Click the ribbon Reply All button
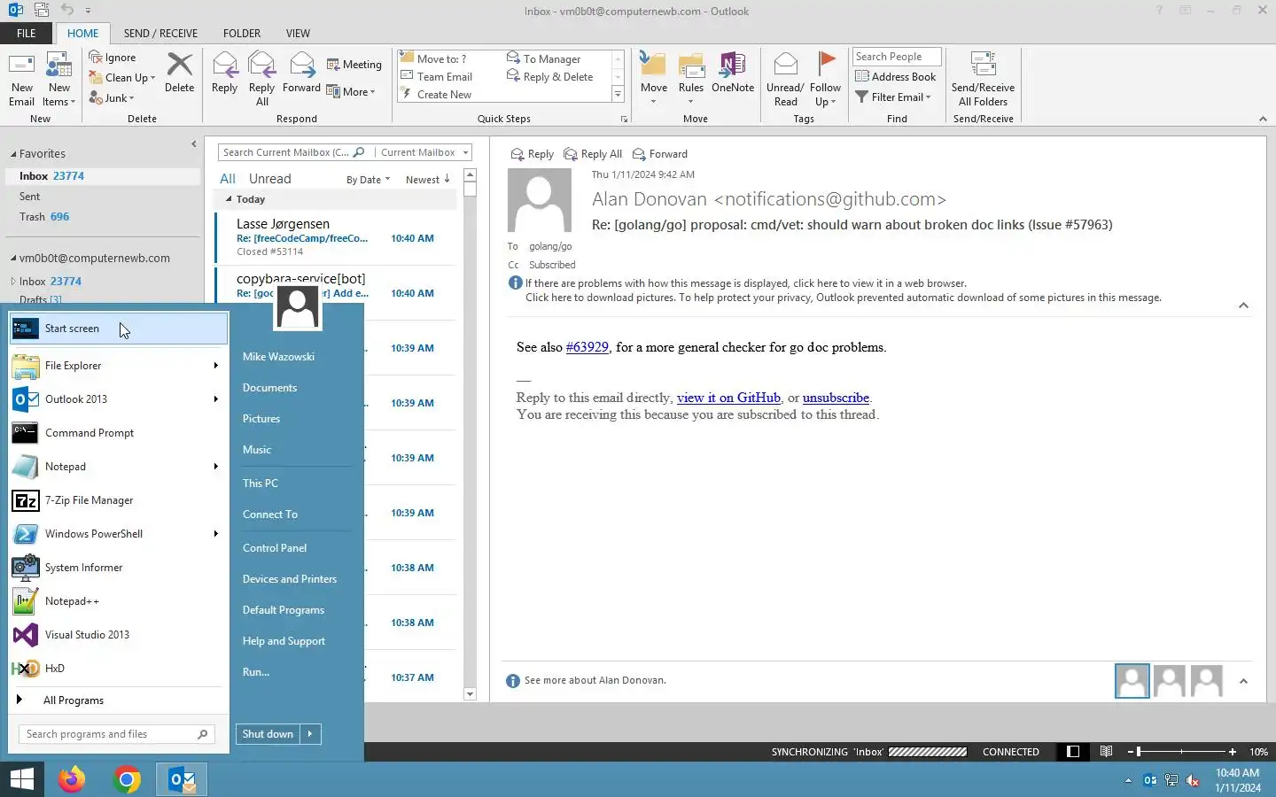This screenshot has height=797, width=1276. point(261,80)
